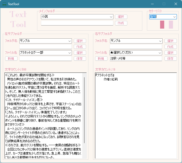Click 選択 beside left folder name

(x=80, y=41)
